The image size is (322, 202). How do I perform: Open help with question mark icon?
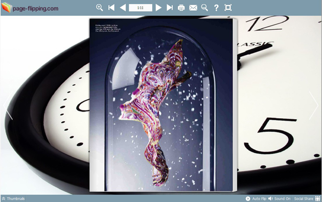pos(216,8)
